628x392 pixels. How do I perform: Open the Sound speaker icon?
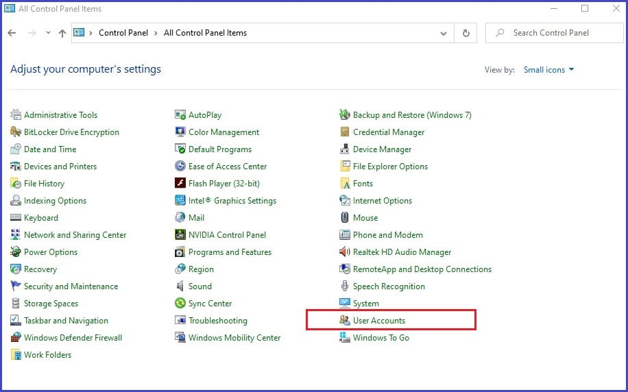pyautogui.click(x=180, y=286)
